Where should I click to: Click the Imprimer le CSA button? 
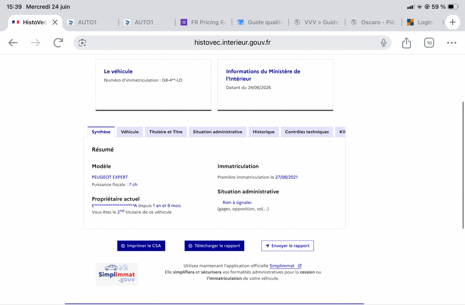point(141,246)
